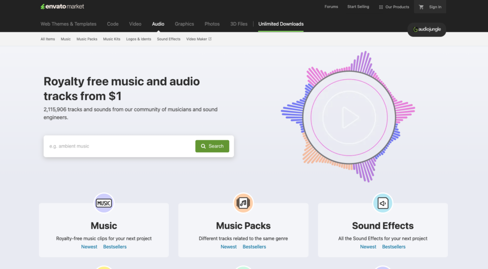Click 'Royalty-free music clips' description text

[x=103, y=239]
